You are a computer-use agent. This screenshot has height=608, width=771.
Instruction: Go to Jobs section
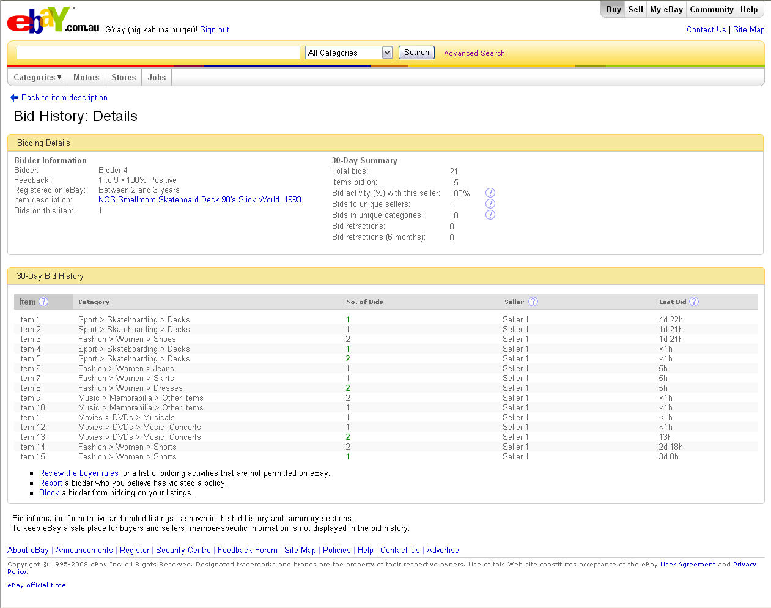pyautogui.click(x=157, y=77)
